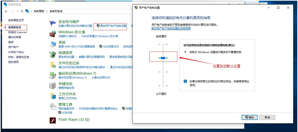
Task: Click the slider's lowest tick above 从不通知
Action: click(163, 86)
